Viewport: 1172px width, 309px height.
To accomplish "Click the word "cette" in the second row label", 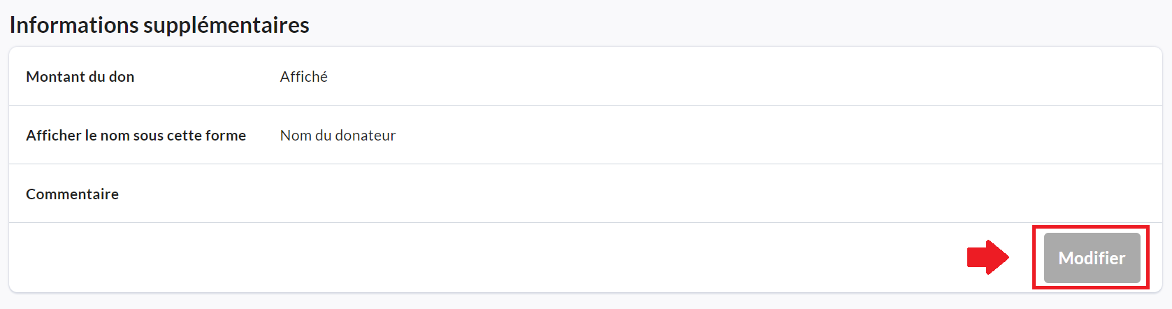I will (x=184, y=136).
